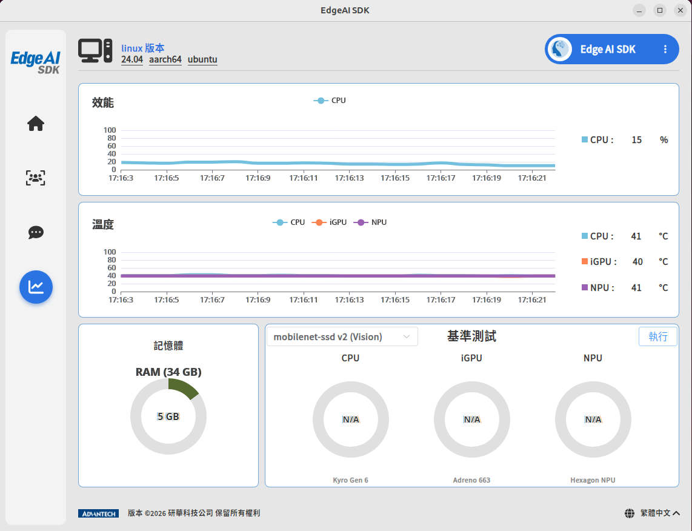
Task: Click the orange iGPU temperature swatch
Action: pos(584,261)
